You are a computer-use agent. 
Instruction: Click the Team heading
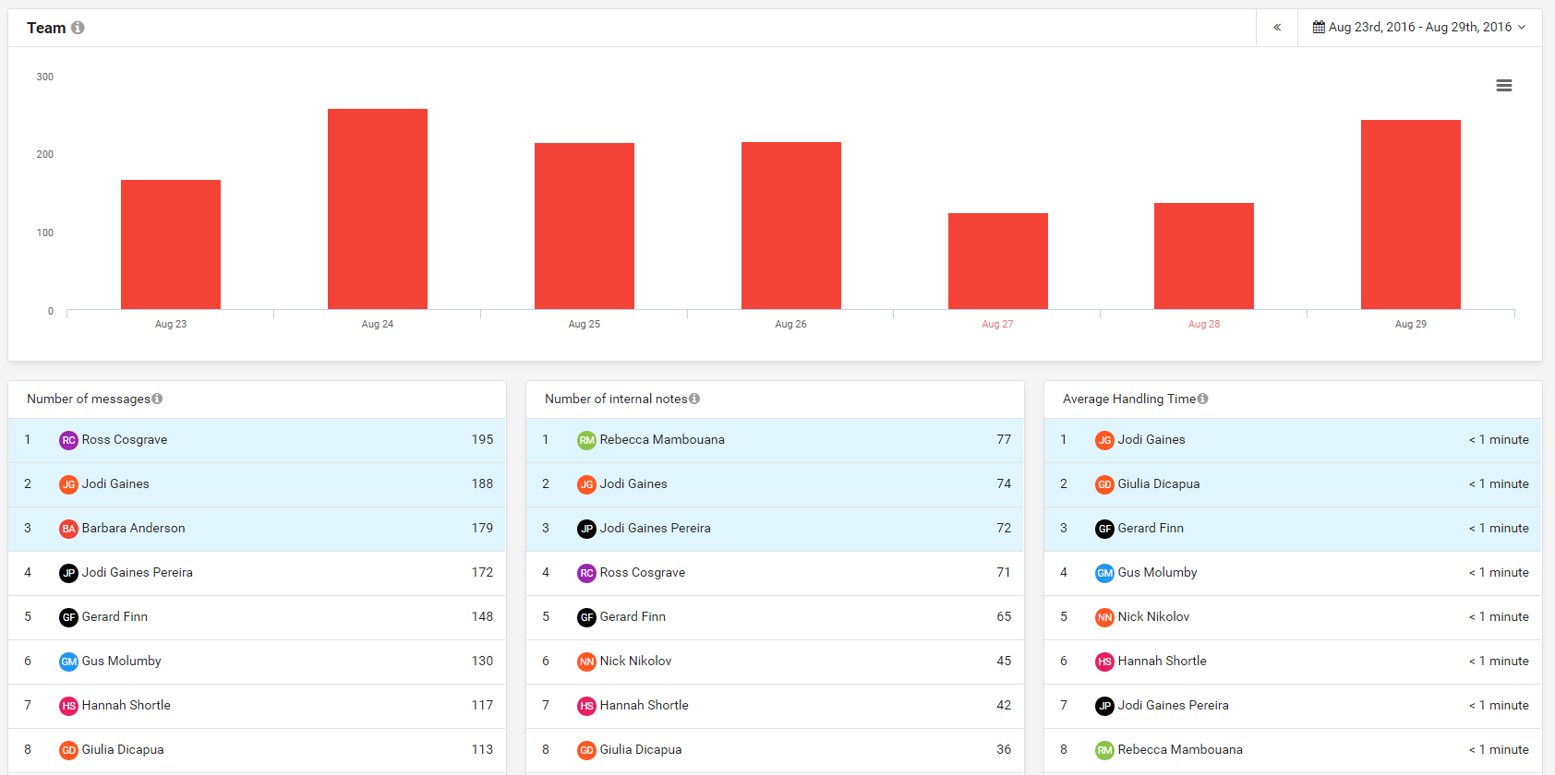tap(46, 28)
